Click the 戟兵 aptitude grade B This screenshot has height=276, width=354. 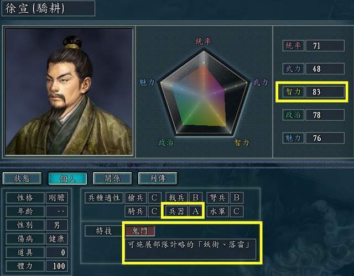195,198
